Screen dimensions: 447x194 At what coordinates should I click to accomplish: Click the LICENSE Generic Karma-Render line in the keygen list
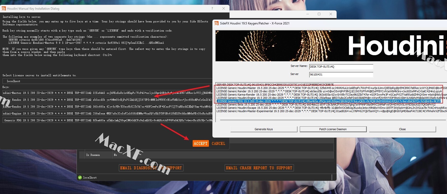(332, 95)
